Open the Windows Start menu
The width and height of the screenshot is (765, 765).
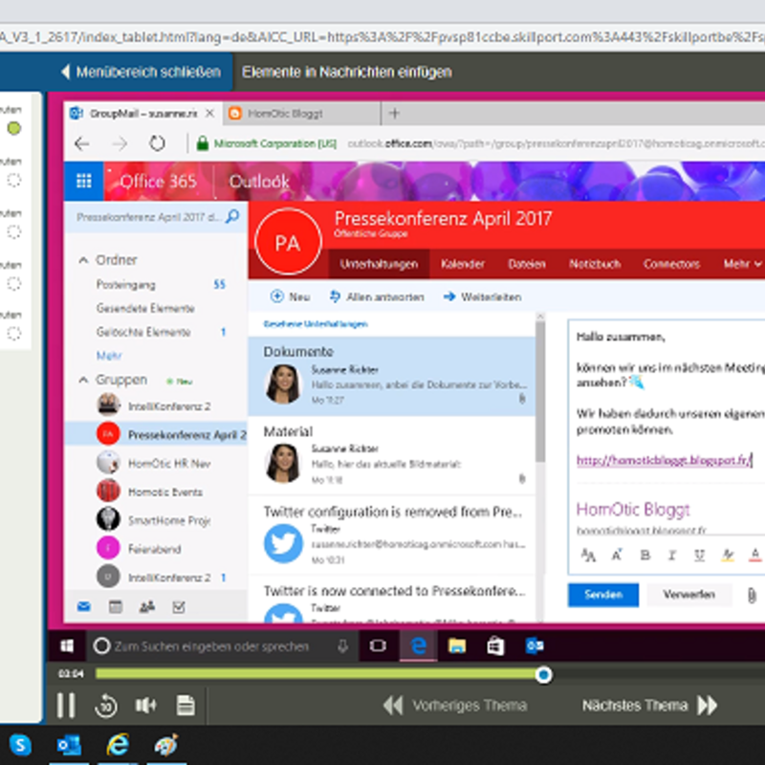67,646
